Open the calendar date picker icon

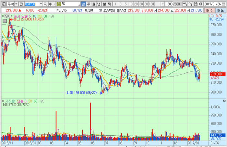click(x=223, y=4)
